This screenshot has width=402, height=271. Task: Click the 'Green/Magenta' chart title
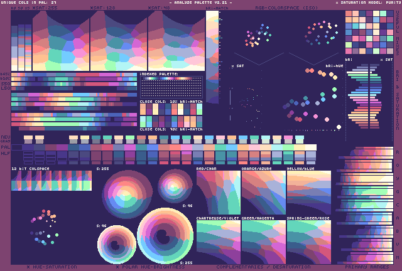[x=258, y=218]
